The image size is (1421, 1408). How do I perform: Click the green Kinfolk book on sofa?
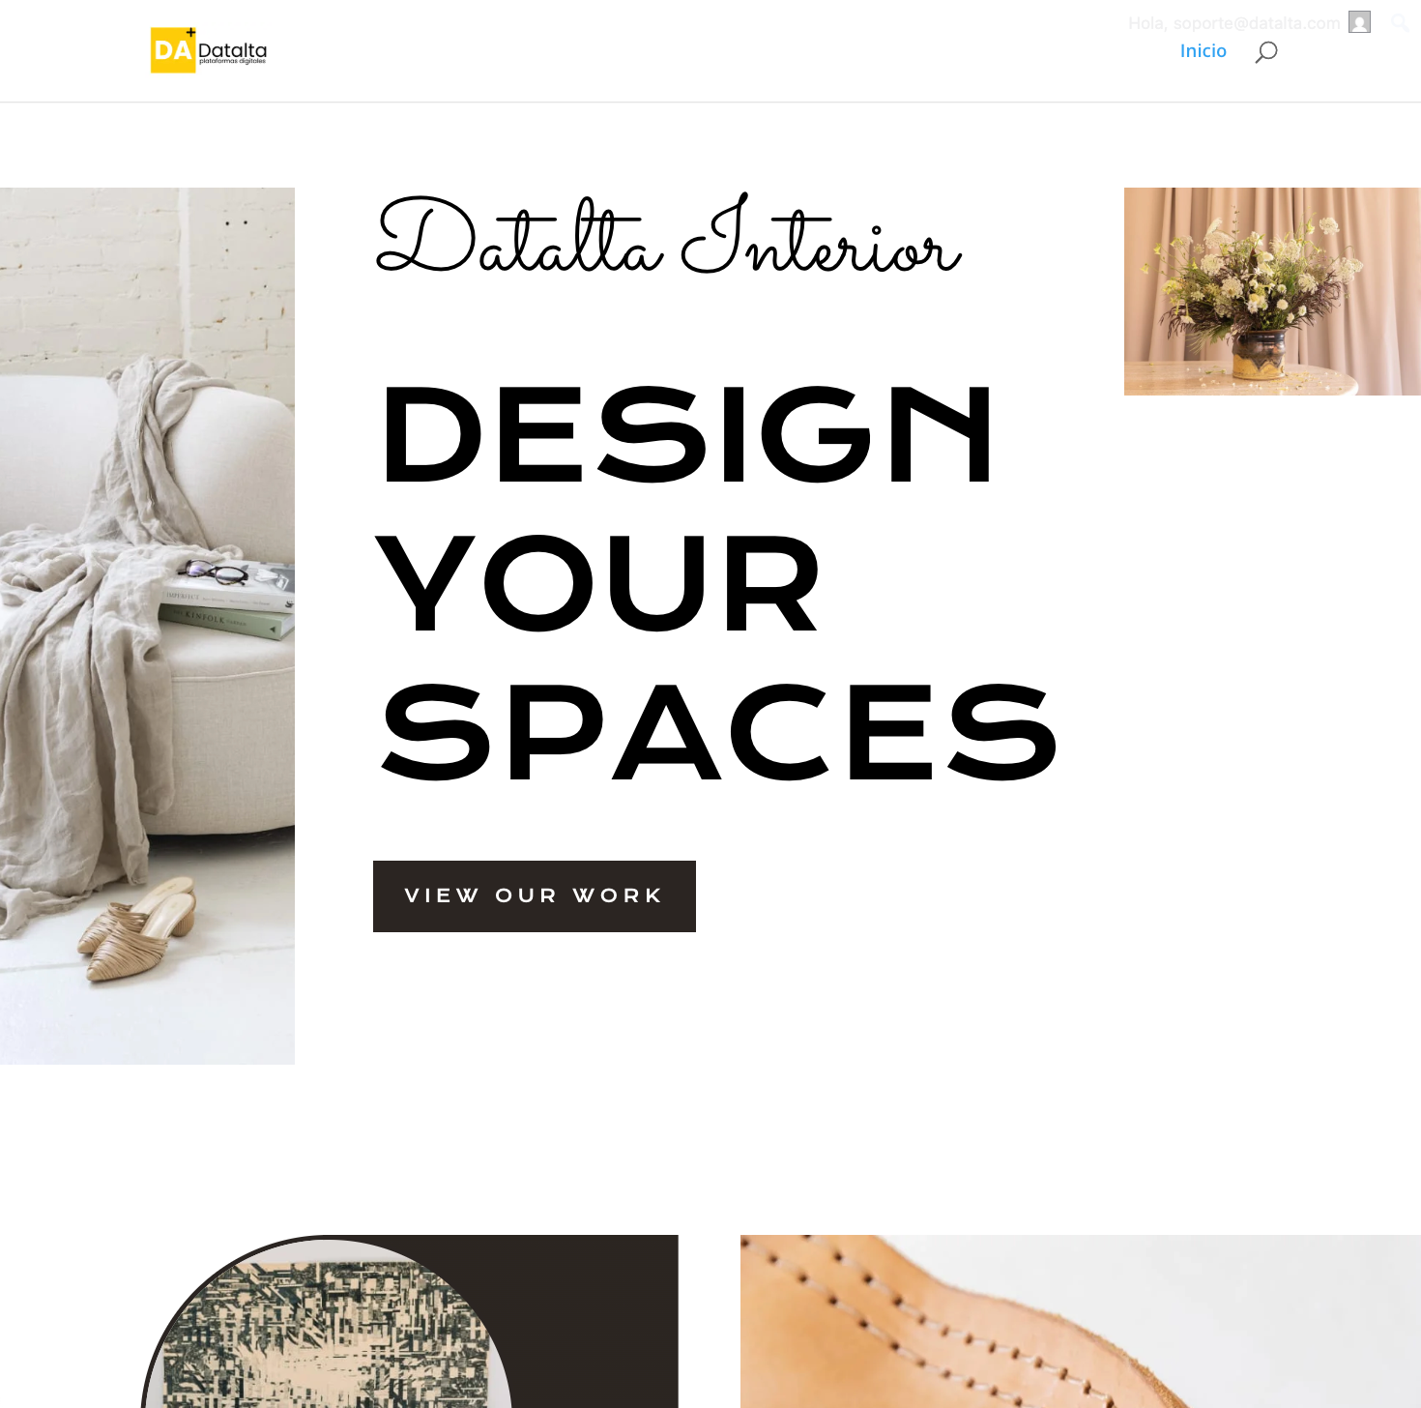pyautogui.click(x=232, y=623)
